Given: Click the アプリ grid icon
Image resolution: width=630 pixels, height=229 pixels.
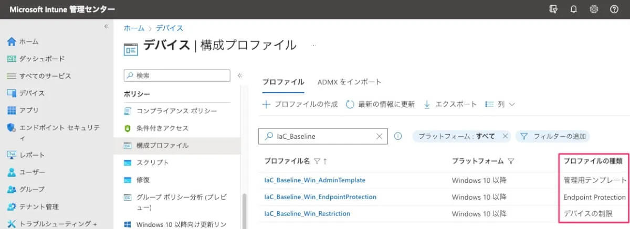Looking at the screenshot, I should click(x=12, y=111).
